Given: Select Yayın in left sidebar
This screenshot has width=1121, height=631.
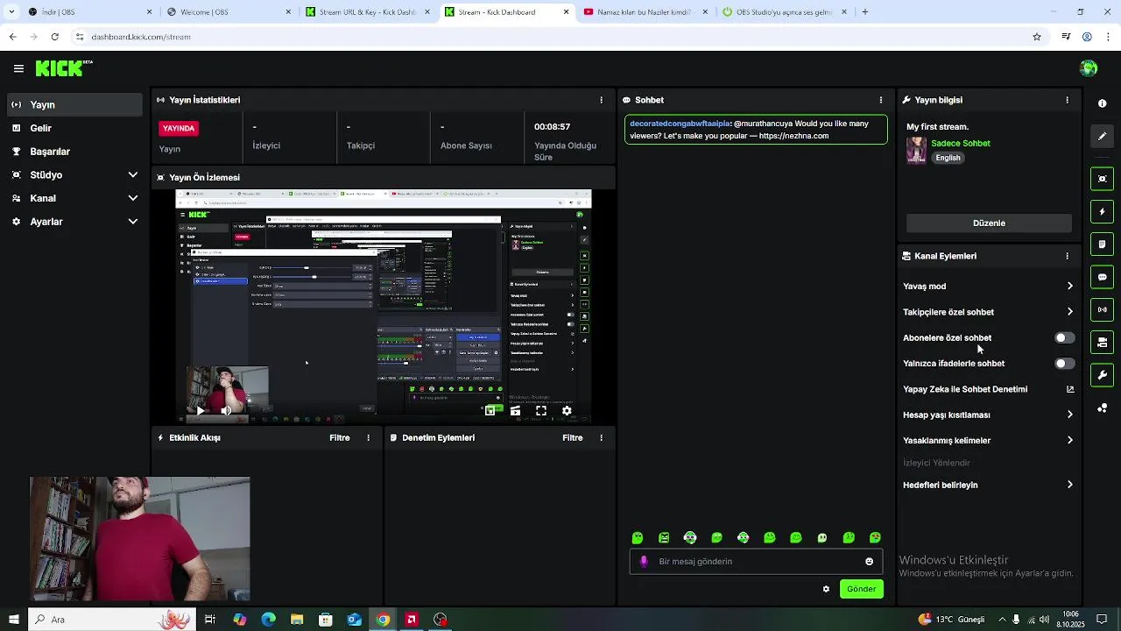Looking at the screenshot, I should coord(74,104).
